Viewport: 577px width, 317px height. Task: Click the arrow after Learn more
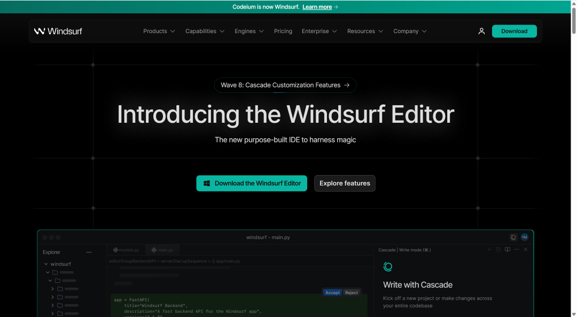tap(336, 7)
